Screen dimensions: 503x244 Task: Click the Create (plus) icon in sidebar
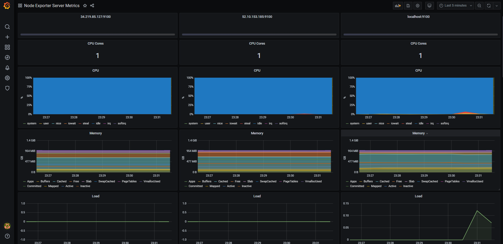coord(7,37)
